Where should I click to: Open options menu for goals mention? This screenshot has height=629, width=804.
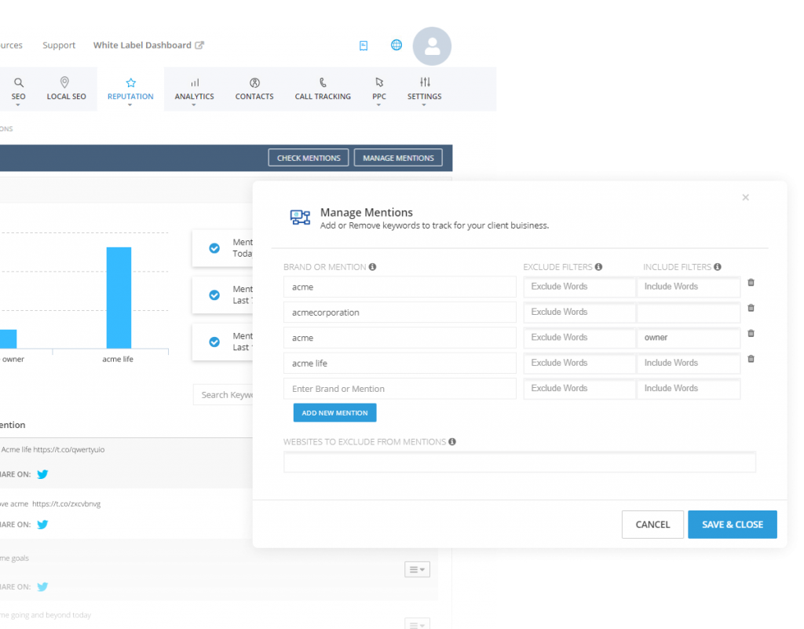(417, 569)
